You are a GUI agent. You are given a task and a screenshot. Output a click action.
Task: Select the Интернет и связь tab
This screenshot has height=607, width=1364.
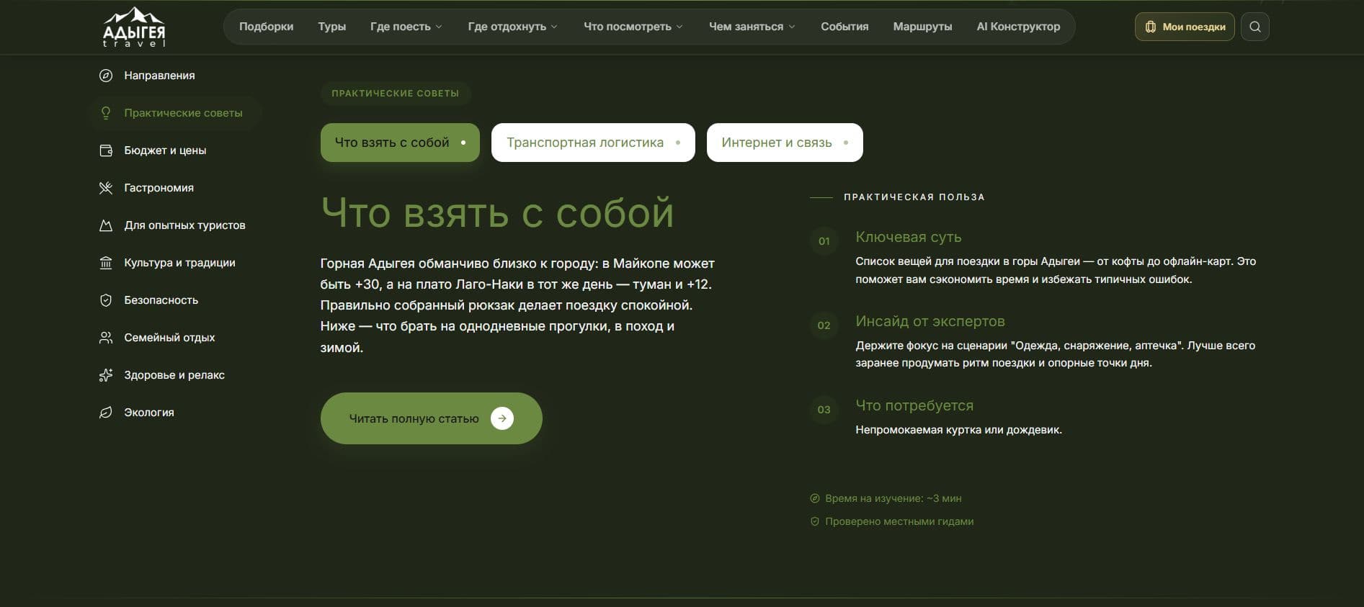click(785, 143)
